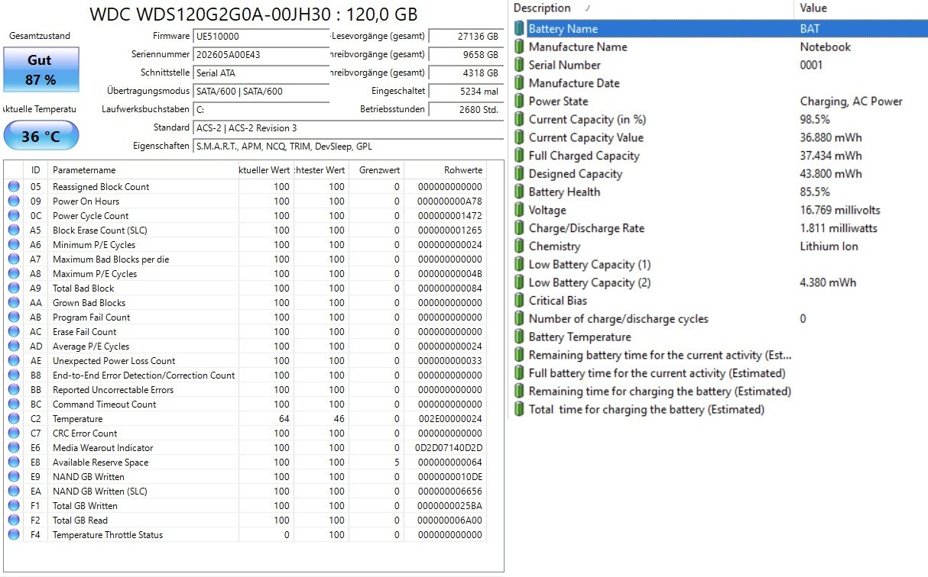Click the Laufwerksbuchstaben field showing C:
Image resolution: width=928 pixels, height=577 pixels.
pyautogui.click(x=261, y=110)
